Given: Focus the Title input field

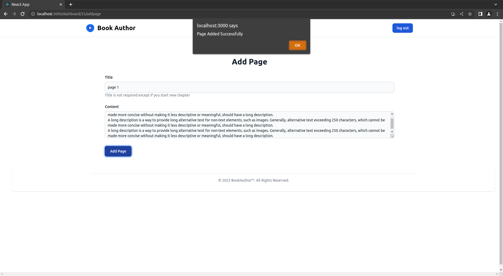Looking at the screenshot, I should (249, 87).
